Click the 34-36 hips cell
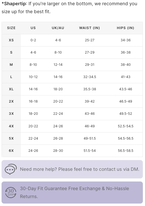 [126, 40]
